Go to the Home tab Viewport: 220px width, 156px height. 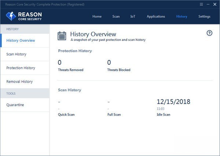(97, 16)
